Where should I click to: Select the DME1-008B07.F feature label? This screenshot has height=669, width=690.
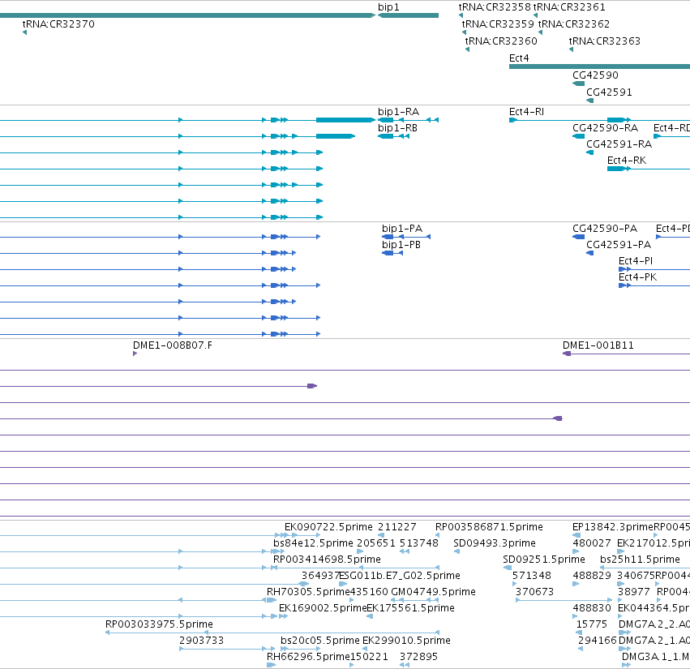point(173,345)
